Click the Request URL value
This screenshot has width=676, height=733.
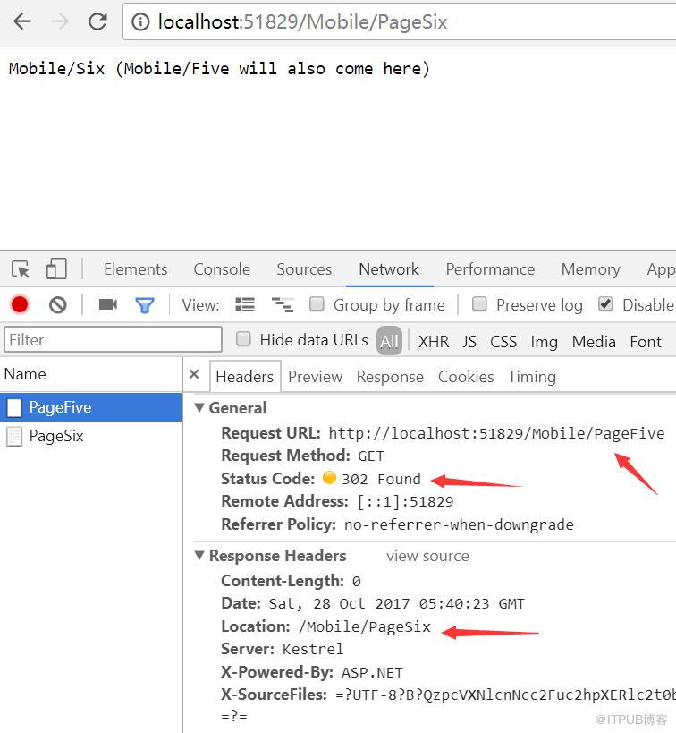click(x=496, y=433)
